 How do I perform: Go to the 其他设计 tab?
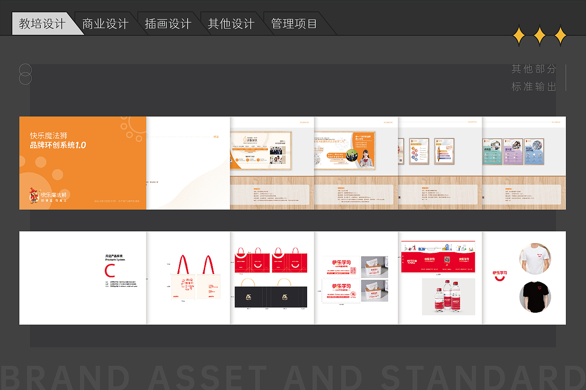231,24
